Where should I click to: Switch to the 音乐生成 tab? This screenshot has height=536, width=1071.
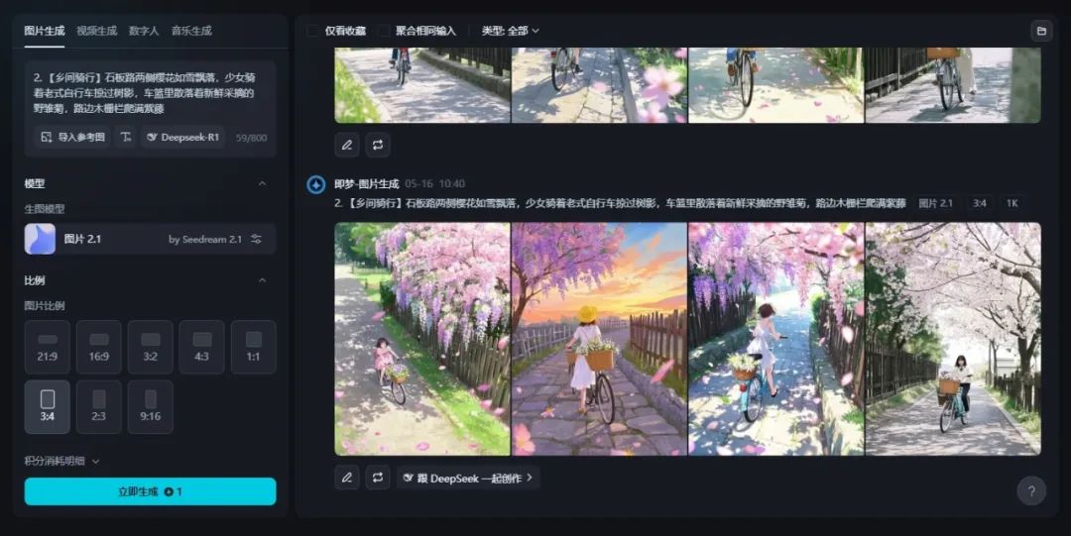pyautogui.click(x=190, y=31)
